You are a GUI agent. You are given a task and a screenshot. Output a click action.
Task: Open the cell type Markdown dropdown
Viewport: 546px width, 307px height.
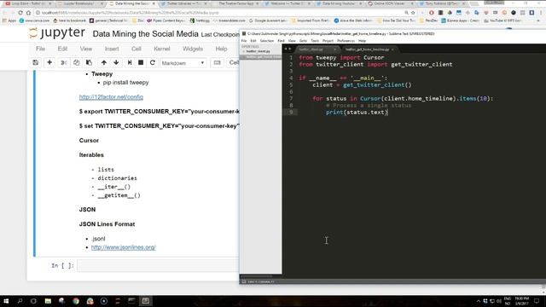183,63
